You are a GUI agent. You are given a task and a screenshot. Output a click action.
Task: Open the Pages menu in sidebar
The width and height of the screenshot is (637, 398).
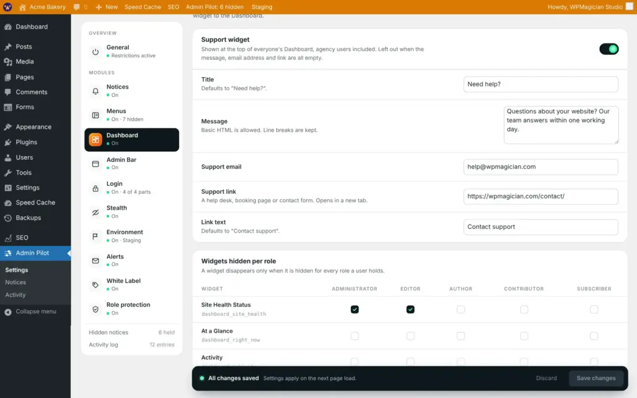35,77
